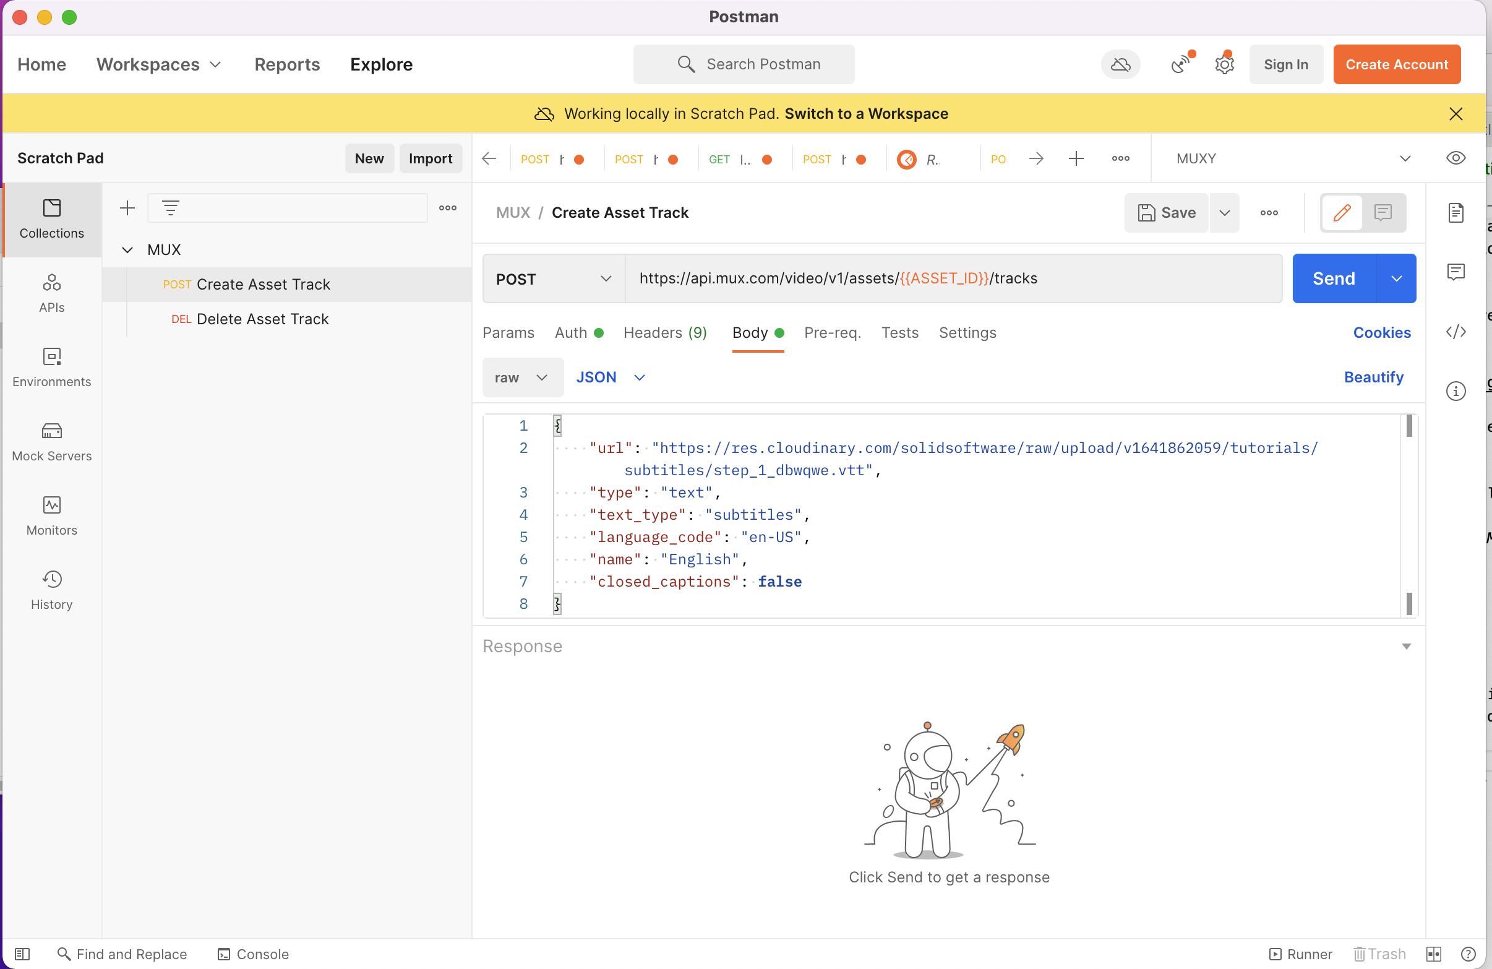The height and width of the screenshot is (969, 1492).
Task: Click Sign In
Action: click(1286, 64)
